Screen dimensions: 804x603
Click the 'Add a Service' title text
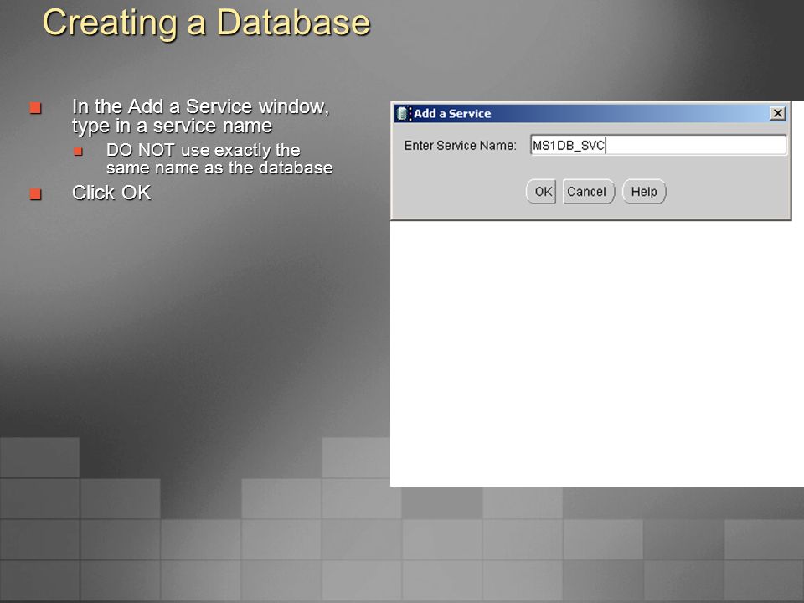[x=452, y=113]
